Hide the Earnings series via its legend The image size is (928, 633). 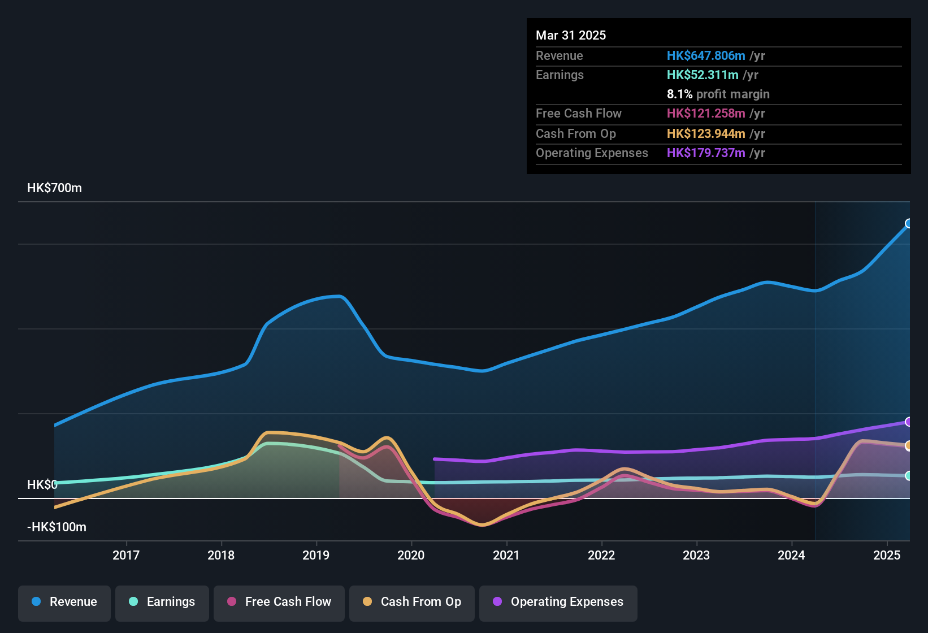pyautogui.click(x=162, y=602)
